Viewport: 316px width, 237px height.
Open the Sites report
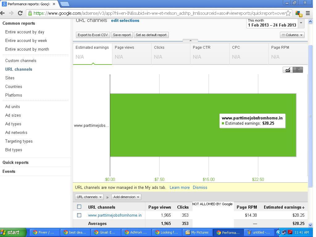point(10,78)
